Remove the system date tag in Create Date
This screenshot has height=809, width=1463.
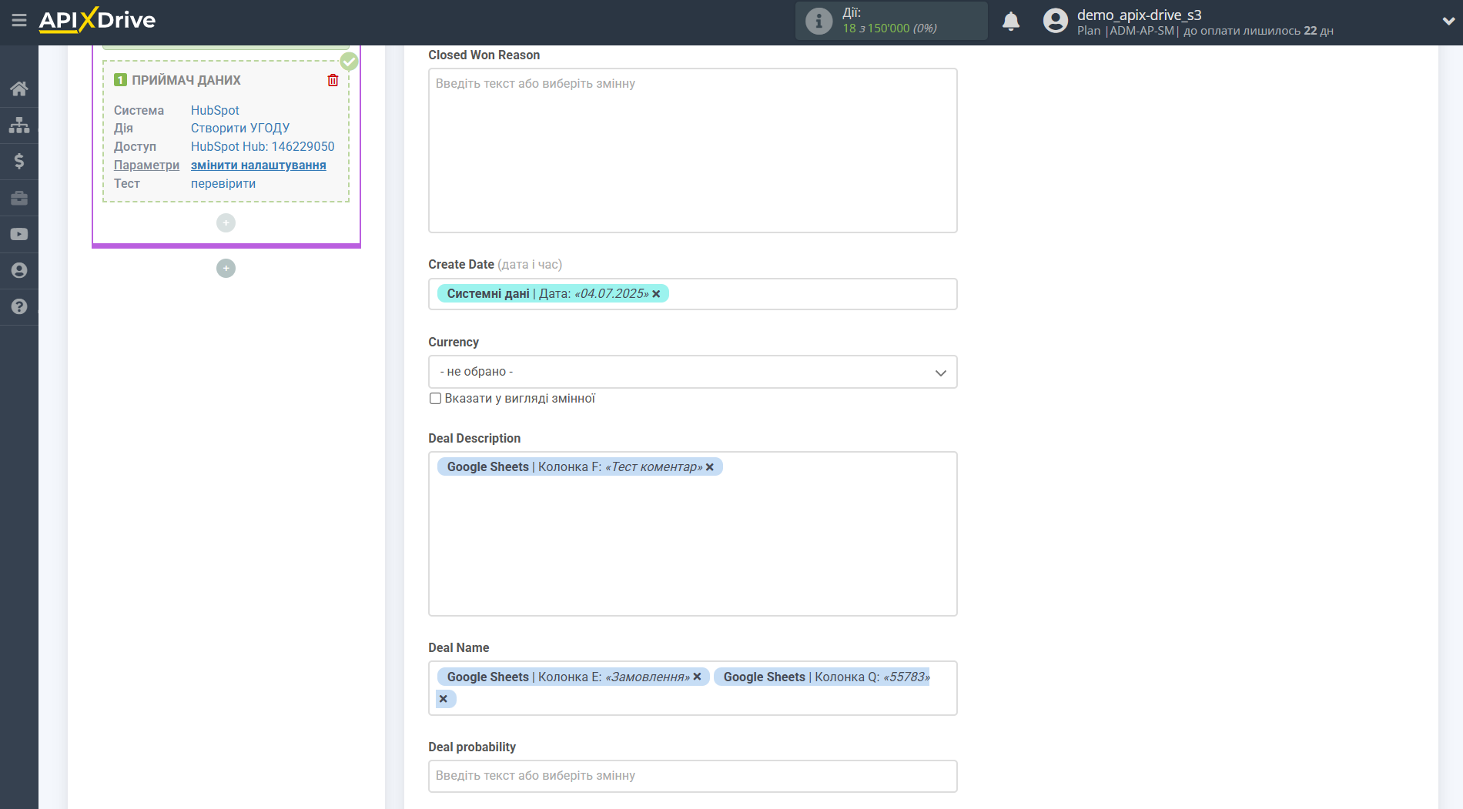(656, 294)
